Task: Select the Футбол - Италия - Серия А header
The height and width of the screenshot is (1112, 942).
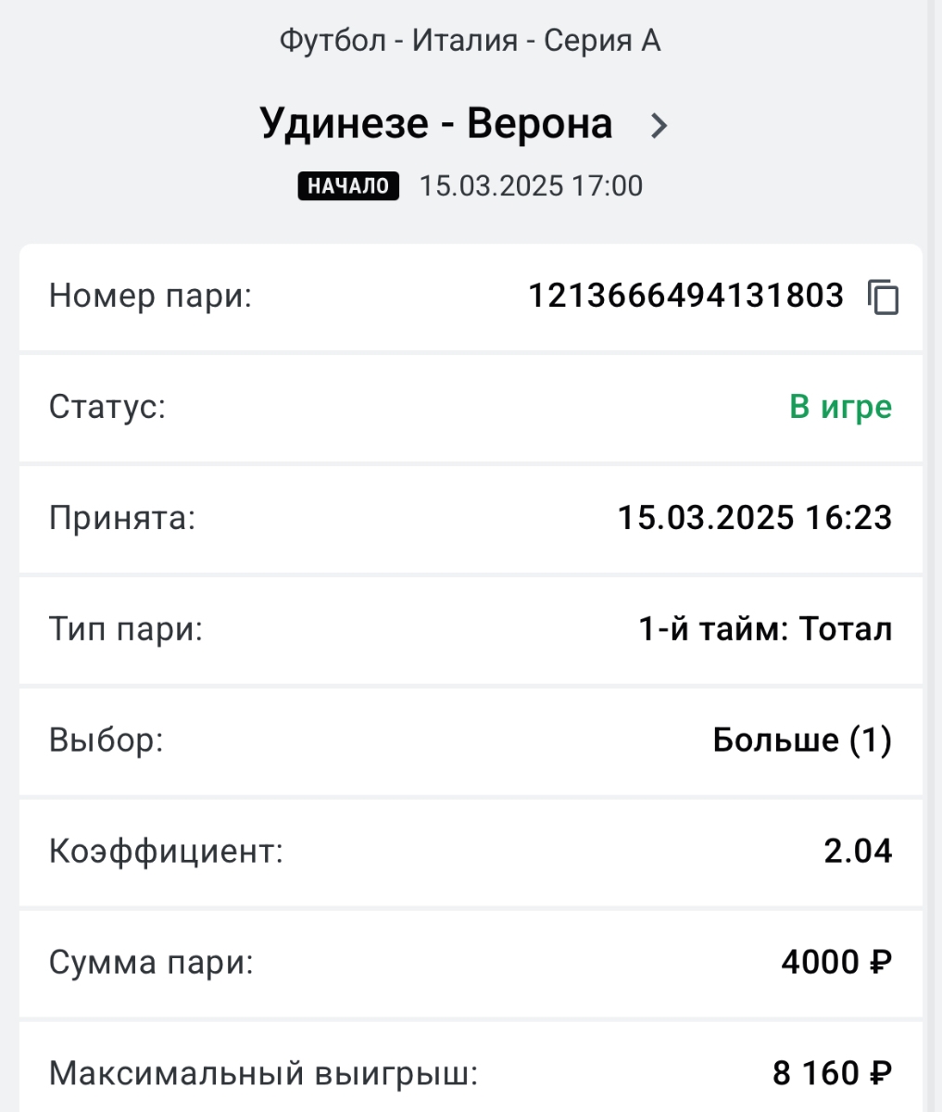Action: (x=471, y=42)
